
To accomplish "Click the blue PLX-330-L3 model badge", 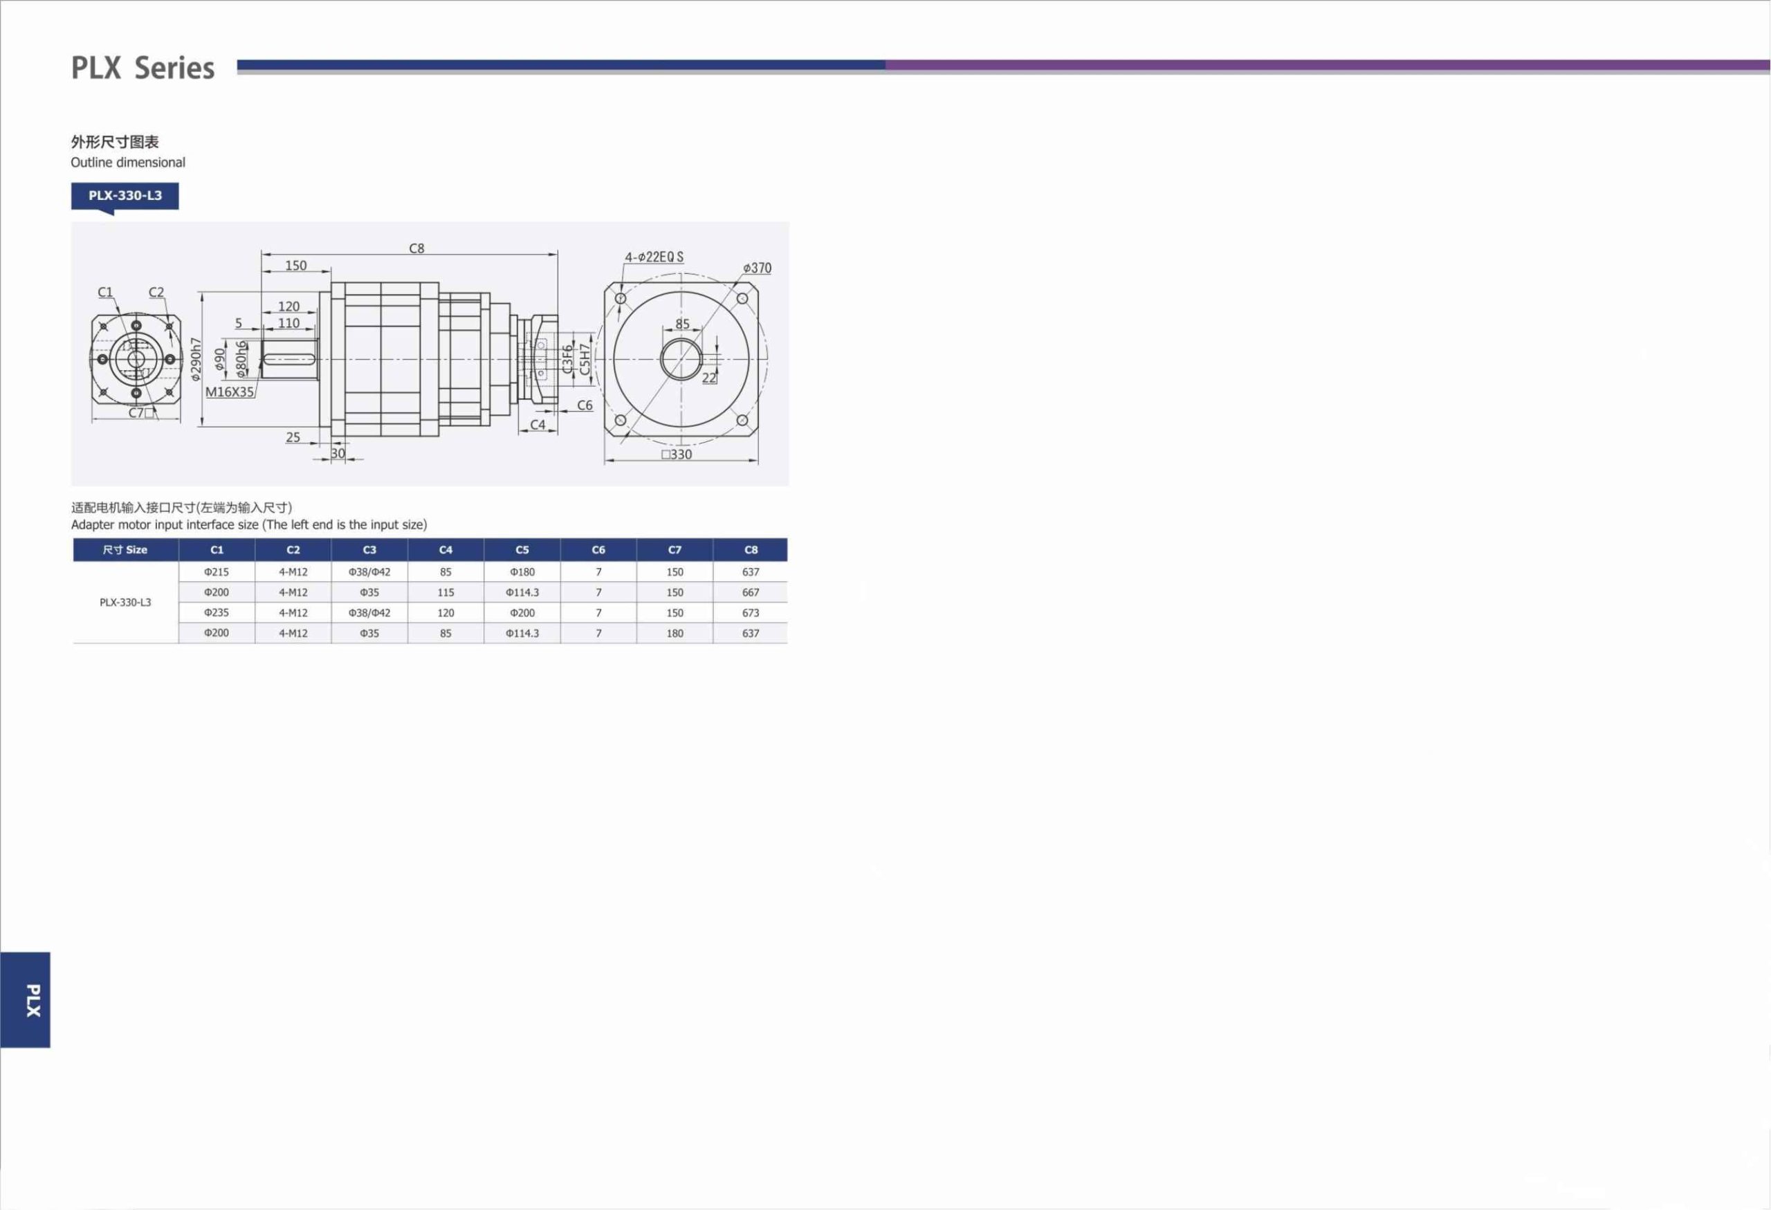I will [125, 195].
